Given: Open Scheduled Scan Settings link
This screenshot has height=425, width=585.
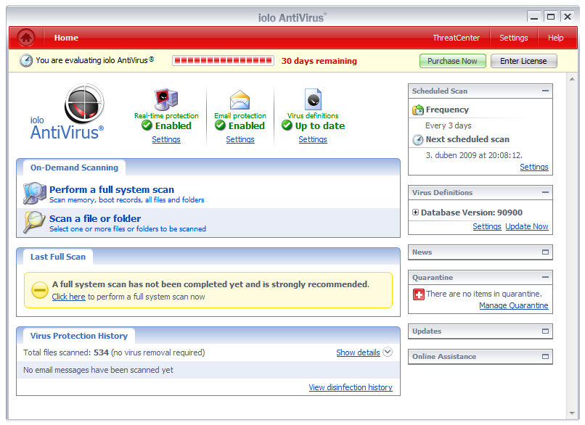Looking at the screenshot, I should pyautogui.click(x=534, y=167).
